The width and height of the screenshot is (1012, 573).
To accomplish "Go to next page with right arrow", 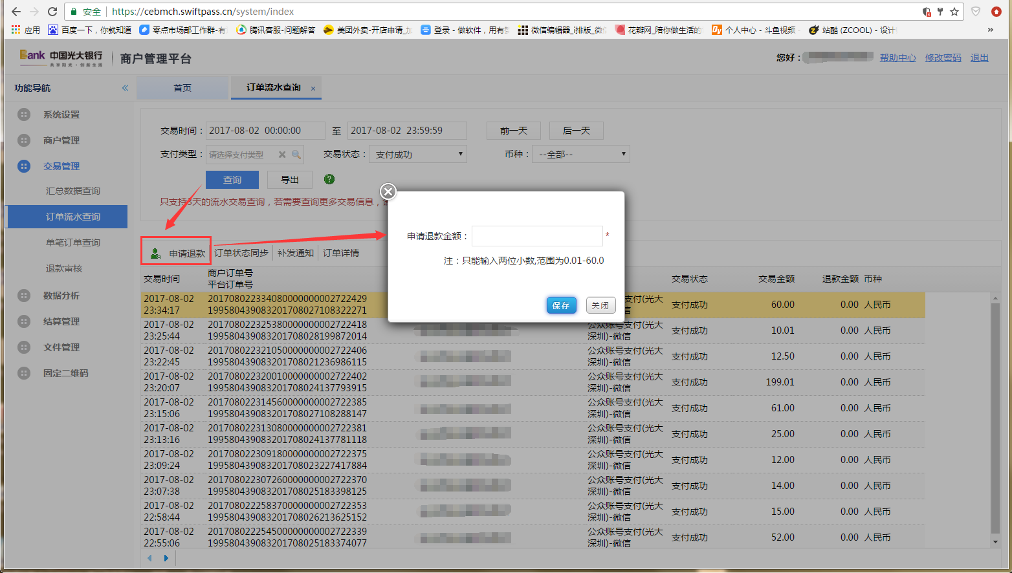I will pyautogui.click(x=166, y=558).
